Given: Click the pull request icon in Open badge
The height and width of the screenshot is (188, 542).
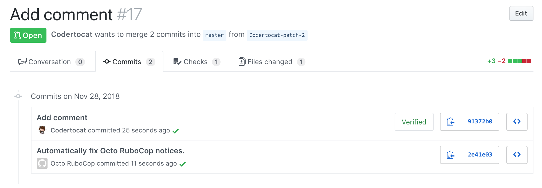Looking at the screenshot, I should click(18, 35).
